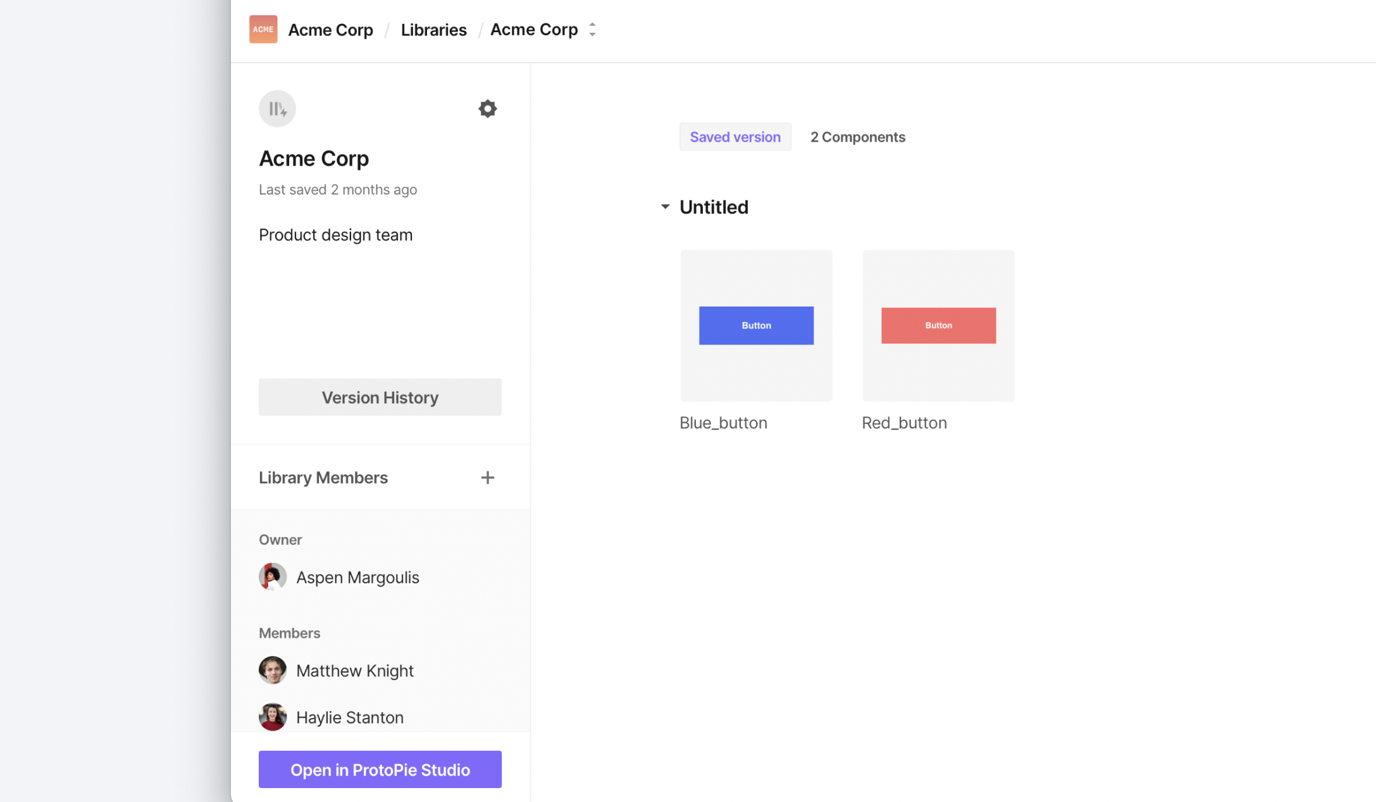
Task: Collapse the Untitled section
Action: [x=665, y=207]
